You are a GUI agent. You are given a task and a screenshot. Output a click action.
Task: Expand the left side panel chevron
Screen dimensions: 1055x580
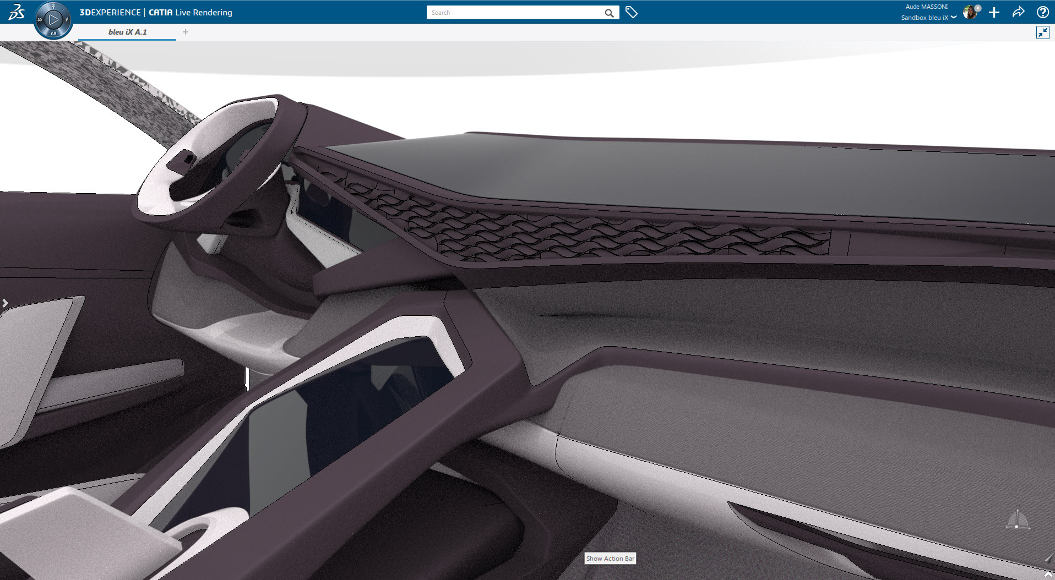click(5, 303)
